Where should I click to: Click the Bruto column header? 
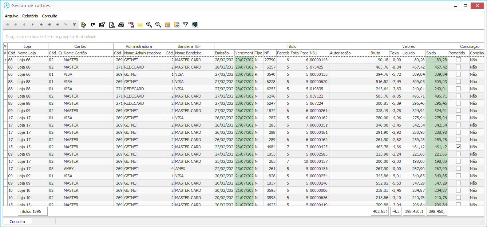(x=379, y=53)
